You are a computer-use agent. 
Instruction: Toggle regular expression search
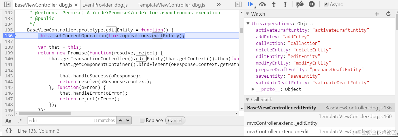tap(20, 121)
